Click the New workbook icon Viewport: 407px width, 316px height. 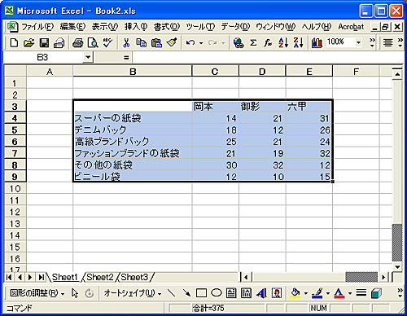tap(14, 42)
